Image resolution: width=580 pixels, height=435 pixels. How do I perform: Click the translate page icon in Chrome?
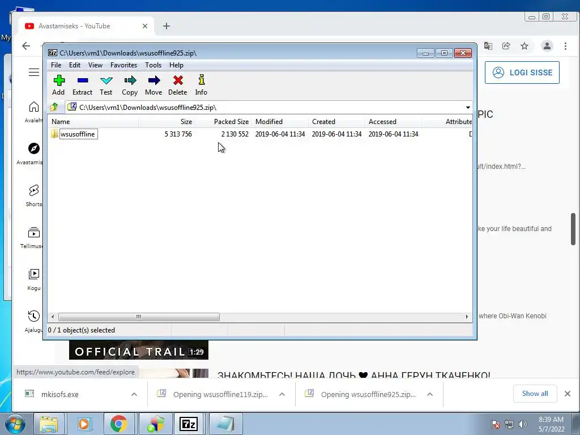click(x=488, y=46)
